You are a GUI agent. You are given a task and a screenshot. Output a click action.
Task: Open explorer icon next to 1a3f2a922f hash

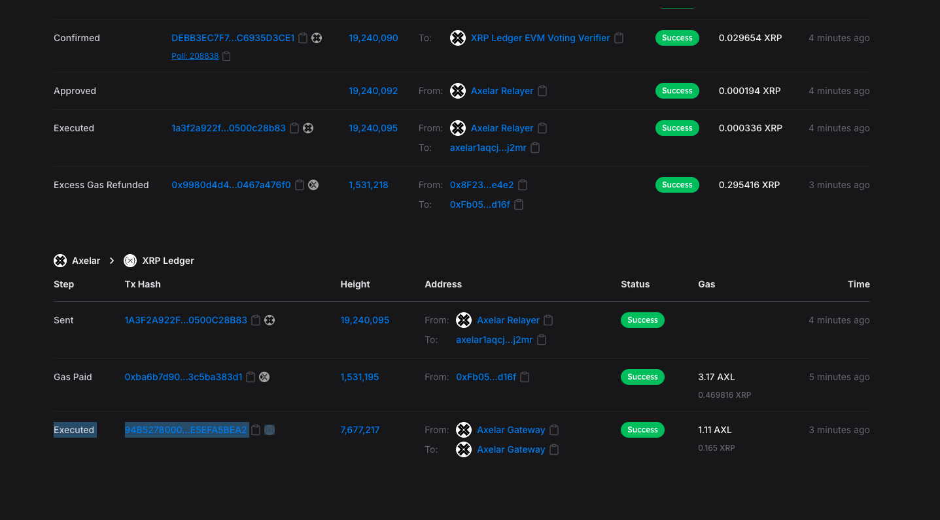(308, 128)
